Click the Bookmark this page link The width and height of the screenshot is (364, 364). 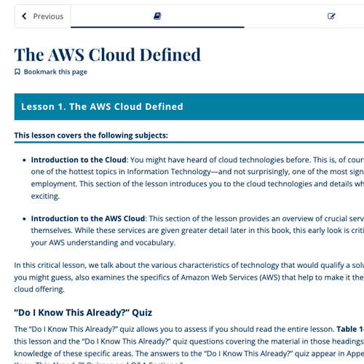click(55, 72)
